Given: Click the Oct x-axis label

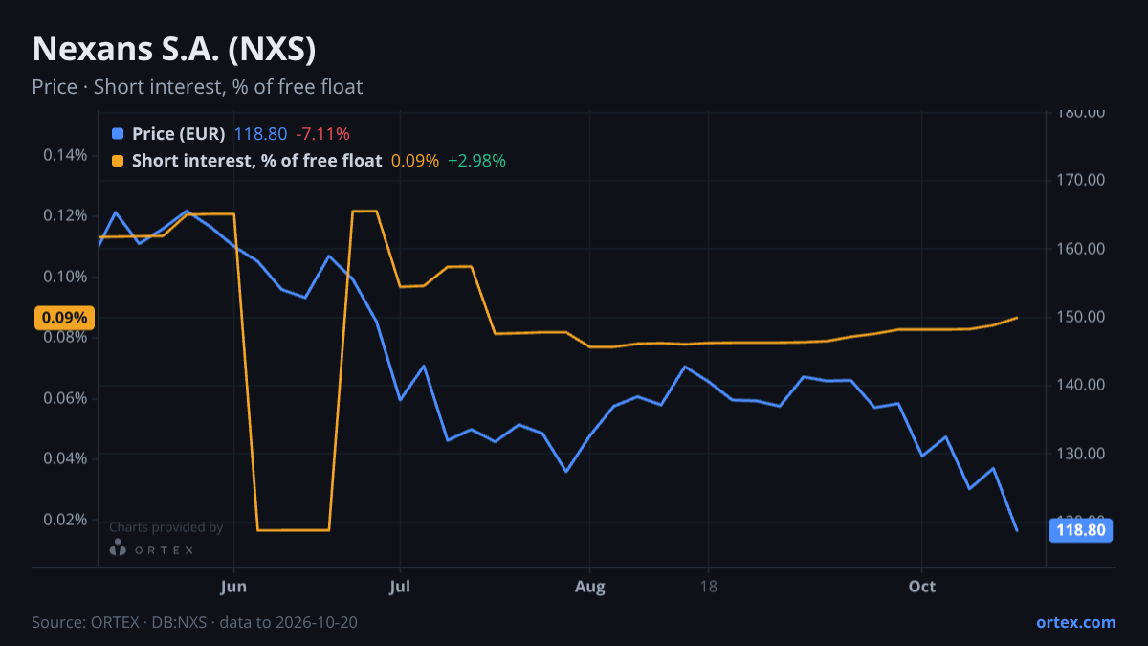Looking at the screenshot, I should (921, 586).
